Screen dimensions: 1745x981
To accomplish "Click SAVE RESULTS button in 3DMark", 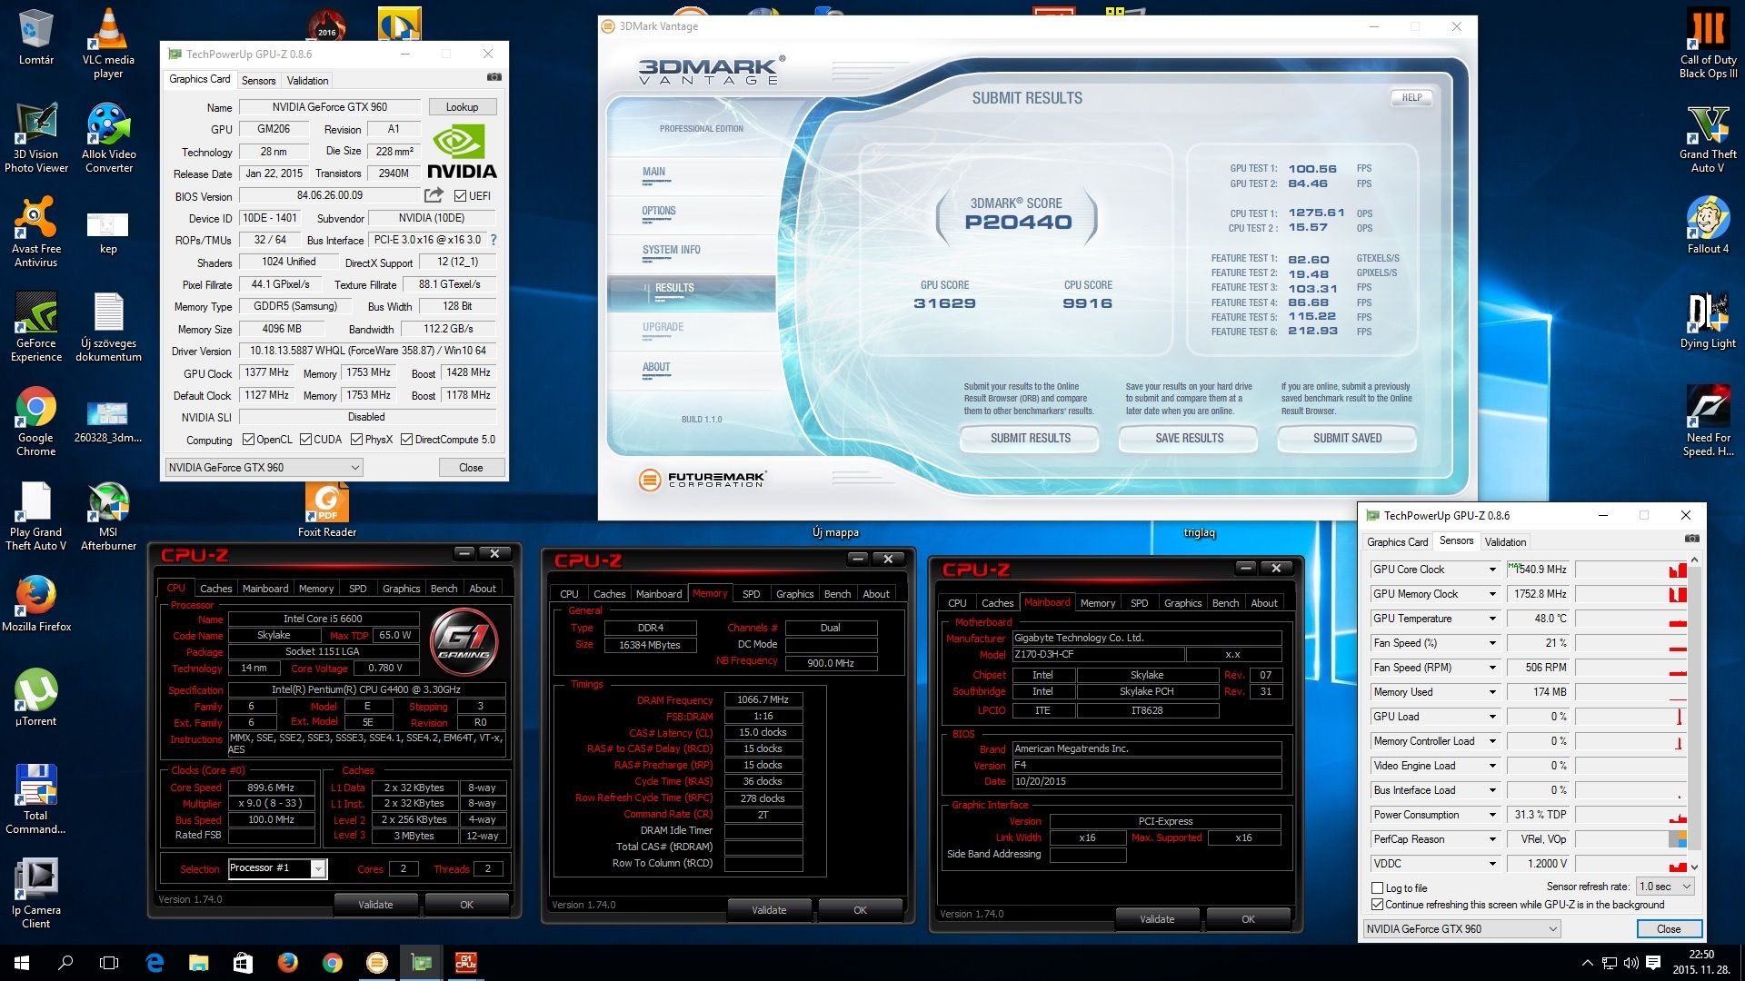I will 1189,438.
